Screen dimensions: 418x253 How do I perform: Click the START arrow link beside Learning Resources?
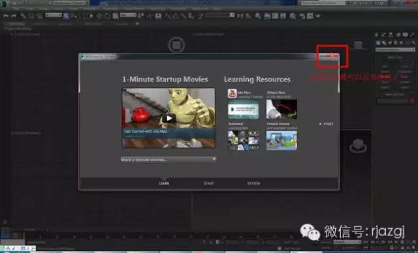(x=327, y=124)
